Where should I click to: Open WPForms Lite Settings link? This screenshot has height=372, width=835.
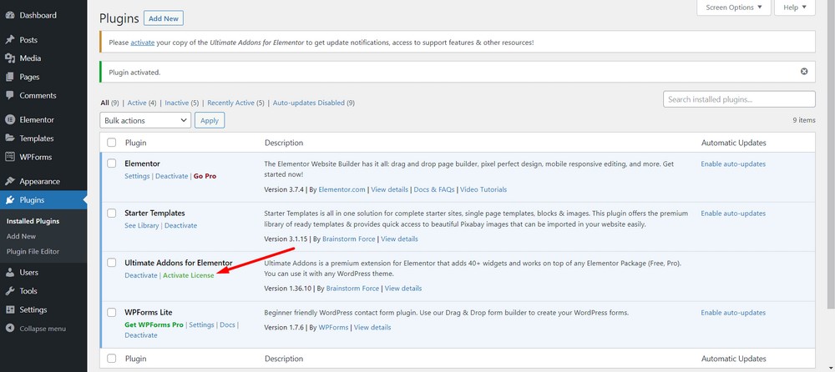coord(201,324)
